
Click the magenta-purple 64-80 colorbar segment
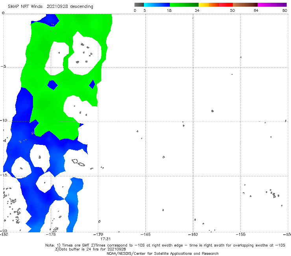pyautogui.click(x=272, y=5)
